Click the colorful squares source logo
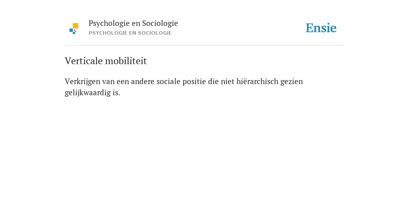Screen dimensions: 409x204 pos(74,29)
